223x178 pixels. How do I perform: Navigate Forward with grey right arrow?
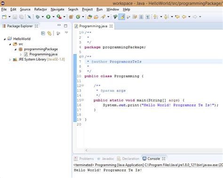coord(195,17)
